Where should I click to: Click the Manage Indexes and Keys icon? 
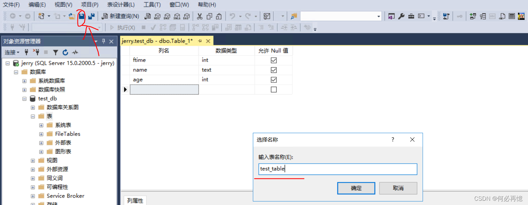pos(483,16)
